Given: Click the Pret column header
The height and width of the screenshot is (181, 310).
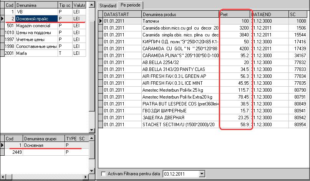Looking at the screenshot, I should tap(234, 14).
